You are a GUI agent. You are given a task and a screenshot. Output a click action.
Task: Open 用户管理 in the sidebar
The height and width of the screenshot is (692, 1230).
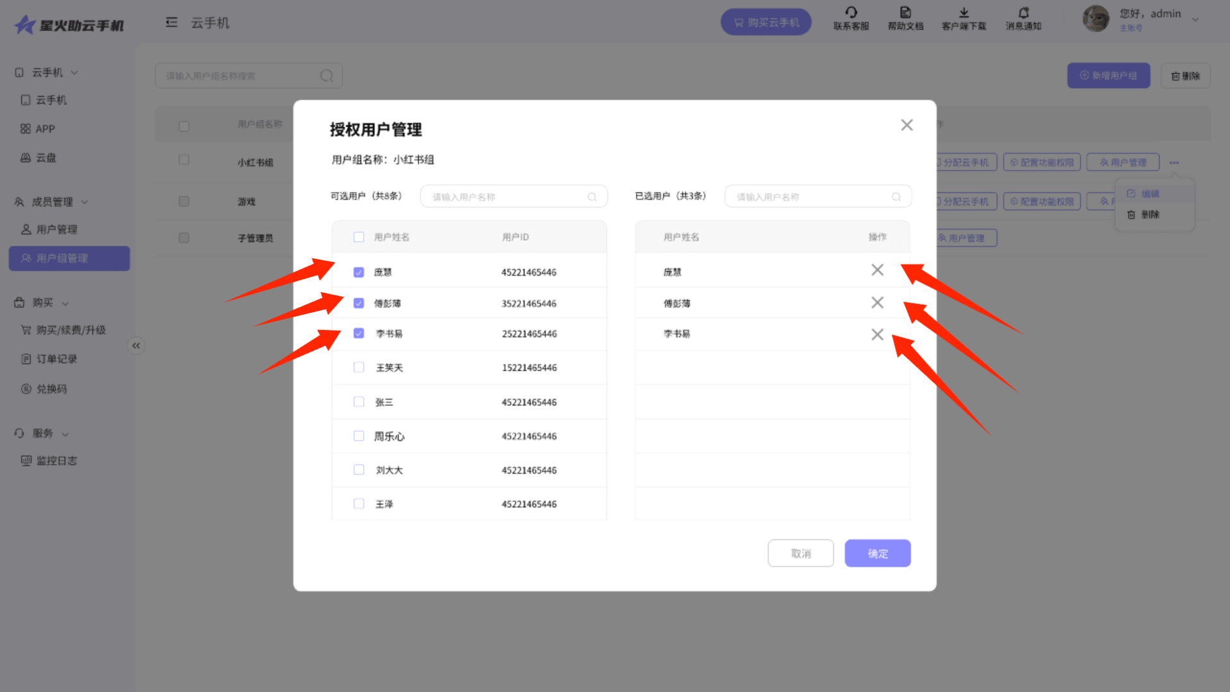pyautogui.click(x=56, y=229)
